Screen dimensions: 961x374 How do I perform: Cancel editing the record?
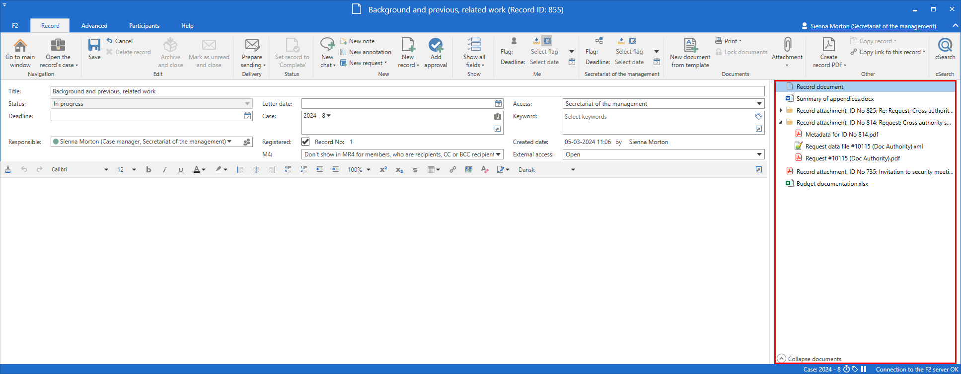coord(120,41)
